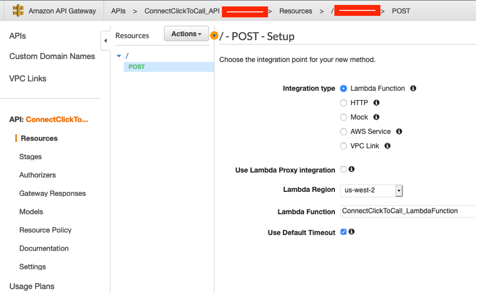This screenshot has width=477, height=293.
Task: Click the info icon beside Lambda Function integration type
Action: 413,88
